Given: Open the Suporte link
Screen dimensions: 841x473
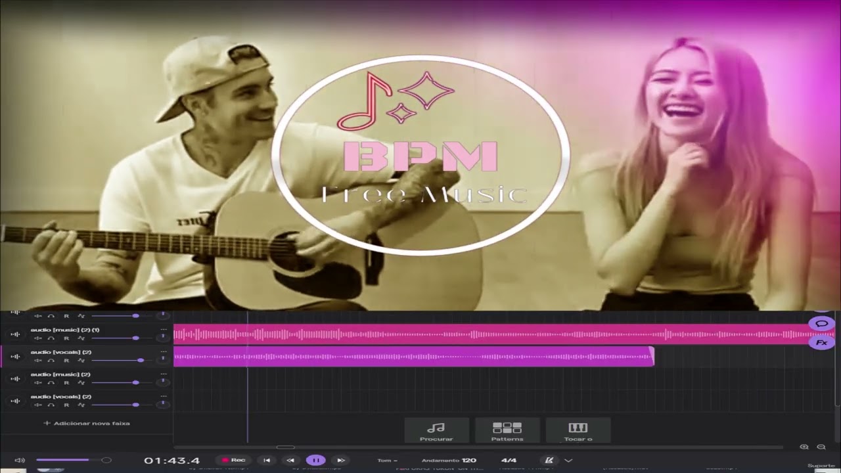Looking at the screenshot, I should [x=821, y=466].
